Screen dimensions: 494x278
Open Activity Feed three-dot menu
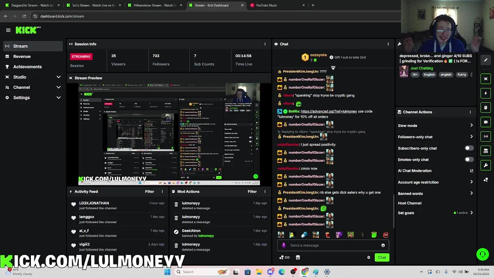coord(162,192)
